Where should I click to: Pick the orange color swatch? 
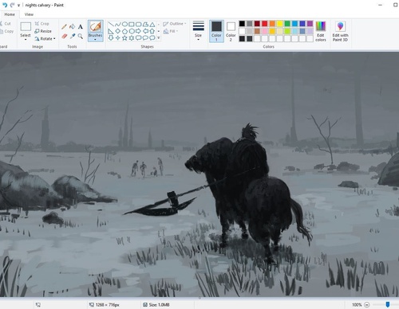pyautogui.click(x=272, y=24)
